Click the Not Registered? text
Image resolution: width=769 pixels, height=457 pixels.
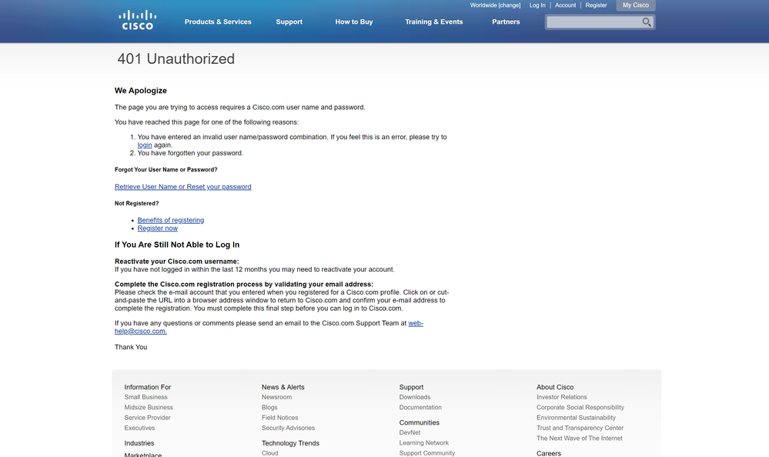pyautogui.click(x=137, y=203)
